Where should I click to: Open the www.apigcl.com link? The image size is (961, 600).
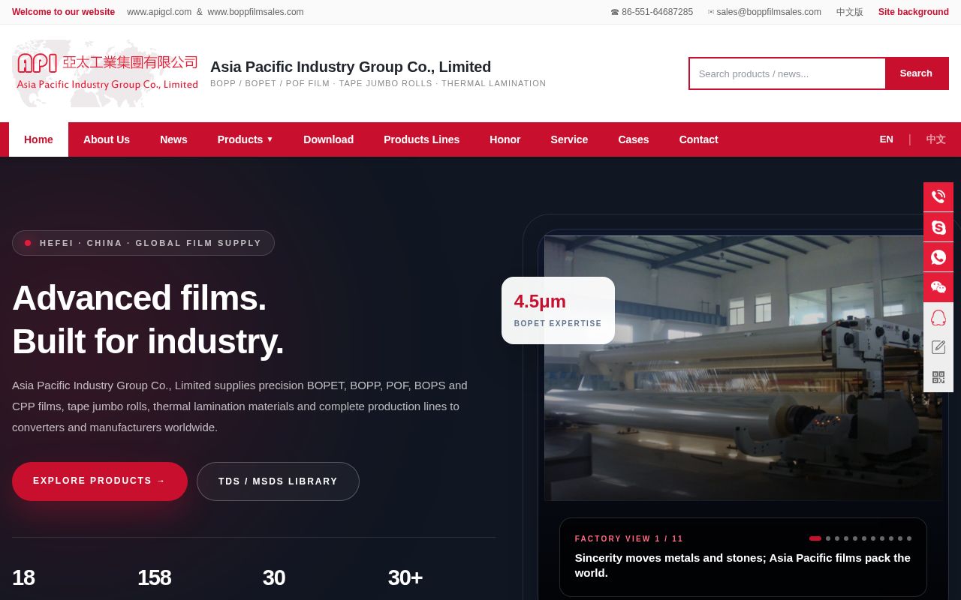pyautogui.click(x=159, y=12)
